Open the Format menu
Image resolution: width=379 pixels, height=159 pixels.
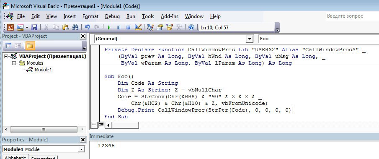90,16
